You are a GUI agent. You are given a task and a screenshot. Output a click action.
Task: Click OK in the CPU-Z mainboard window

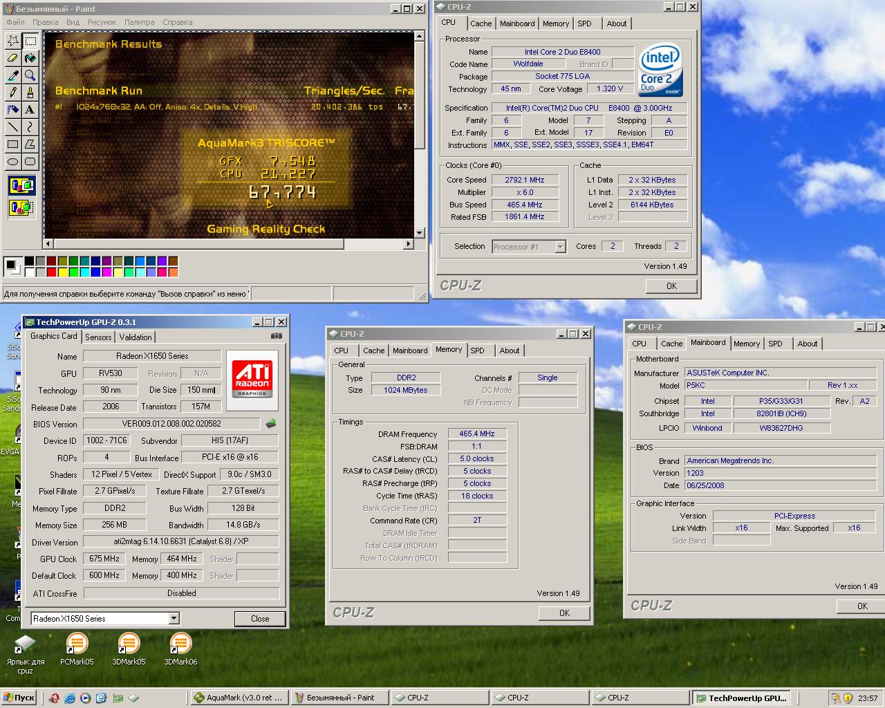[x=861, y=606]
